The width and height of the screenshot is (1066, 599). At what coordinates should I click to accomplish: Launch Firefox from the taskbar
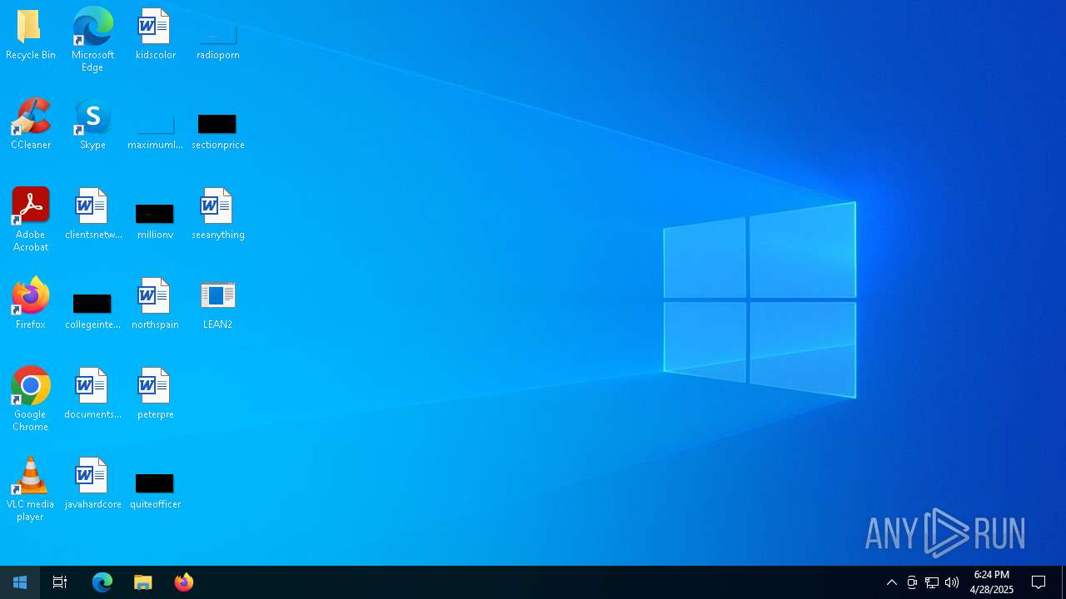tap(184, 582)
